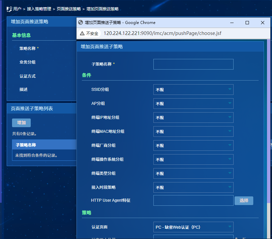Viewport: 272px width, 239px height.
Task: Click the 页面推送子策略列表 panel title
Action: pos(32,109)
